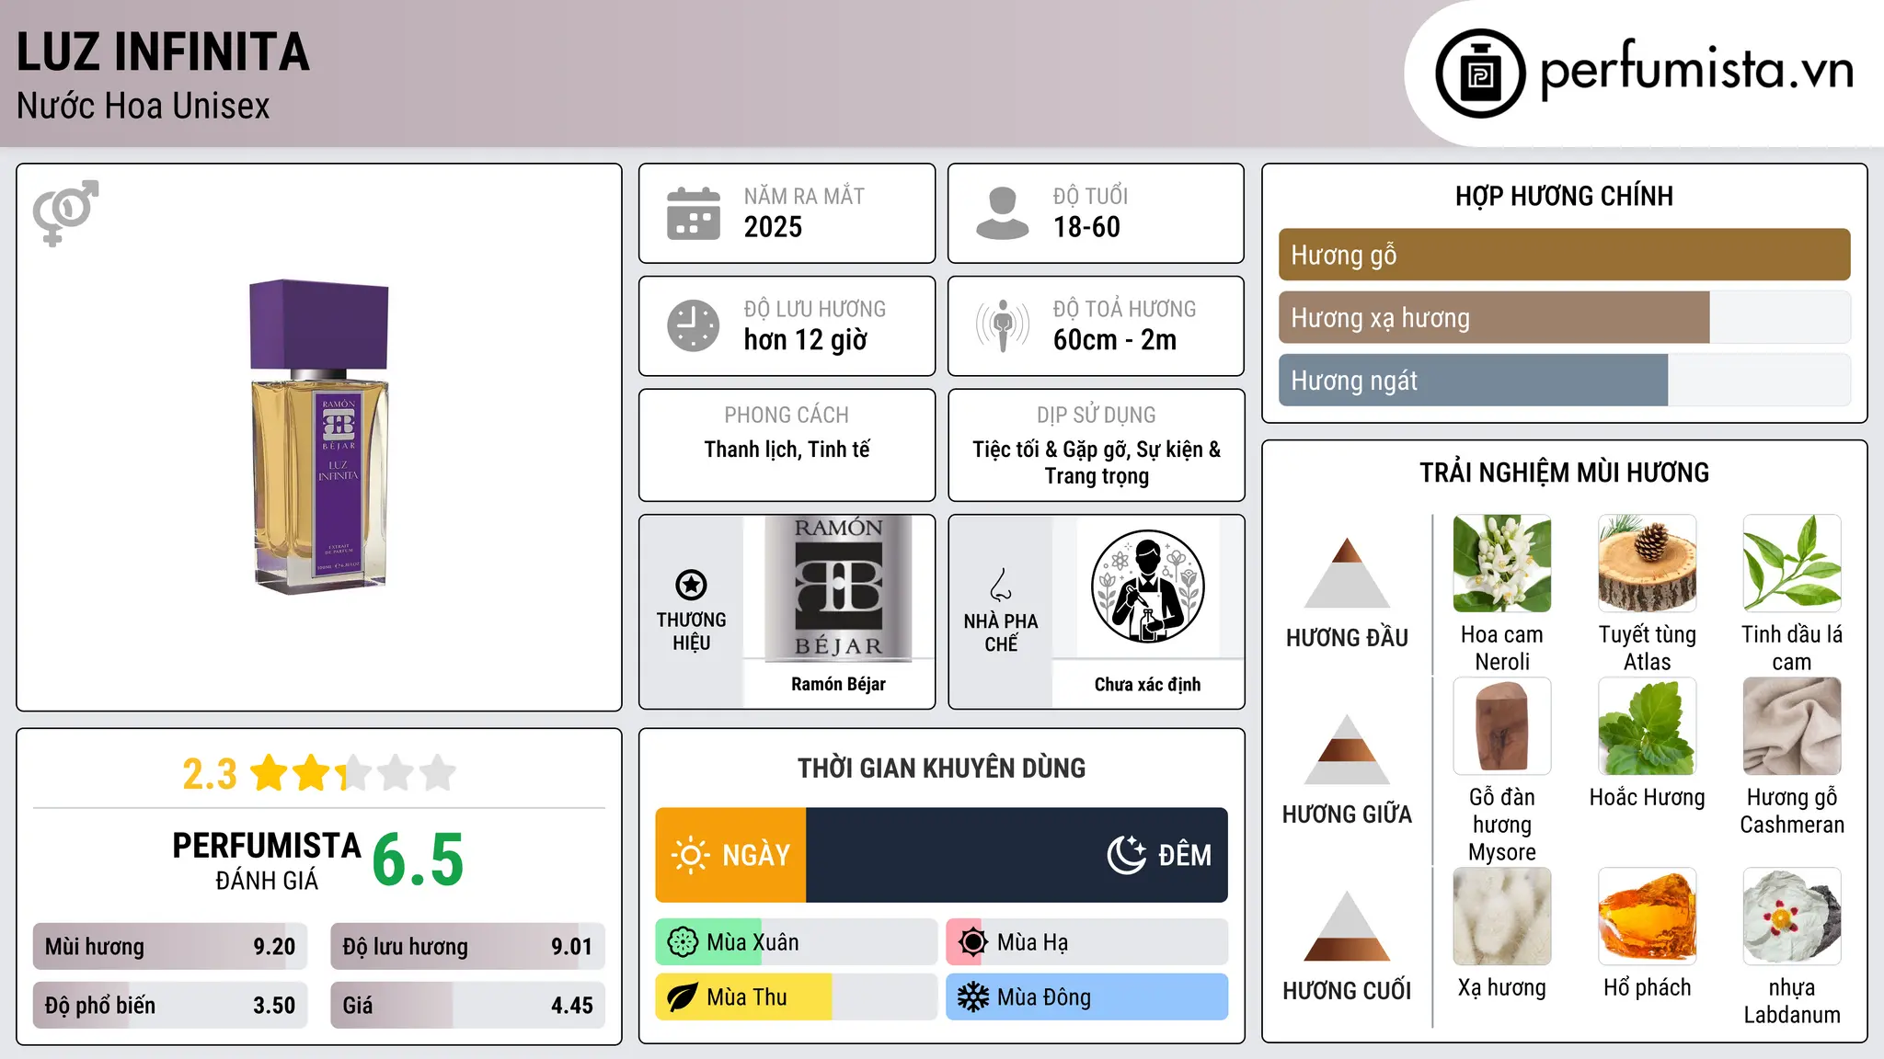The height and width of the screenshot is (1059, 1884).
Task: Select the Hoa cam Neroli note image
Action: 1502,564
